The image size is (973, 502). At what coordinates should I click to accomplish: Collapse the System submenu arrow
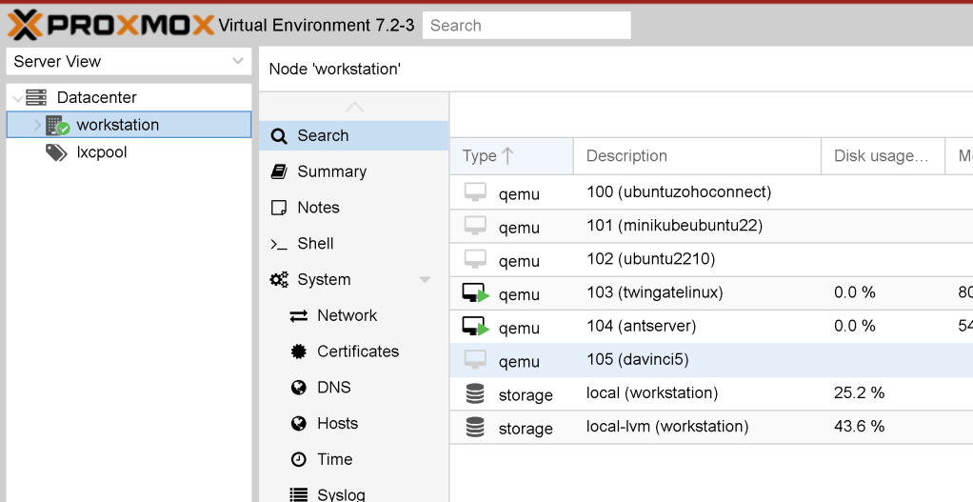coord(425,280)
